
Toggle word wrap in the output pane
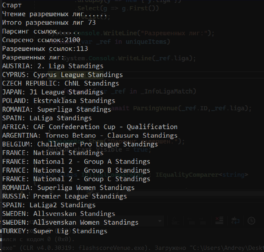pos(236,221)
